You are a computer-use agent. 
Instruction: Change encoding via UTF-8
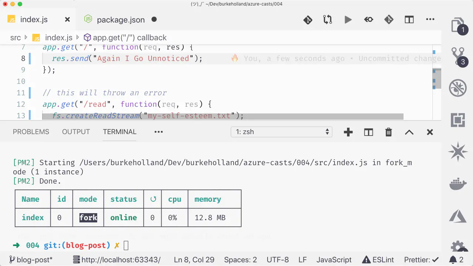278,260
